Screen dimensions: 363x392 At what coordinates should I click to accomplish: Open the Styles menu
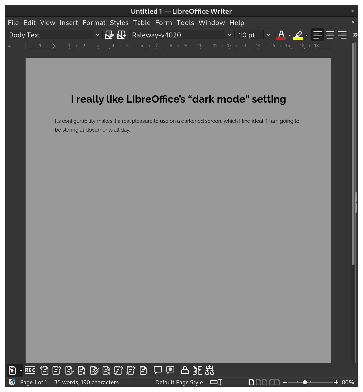point(119,23)
